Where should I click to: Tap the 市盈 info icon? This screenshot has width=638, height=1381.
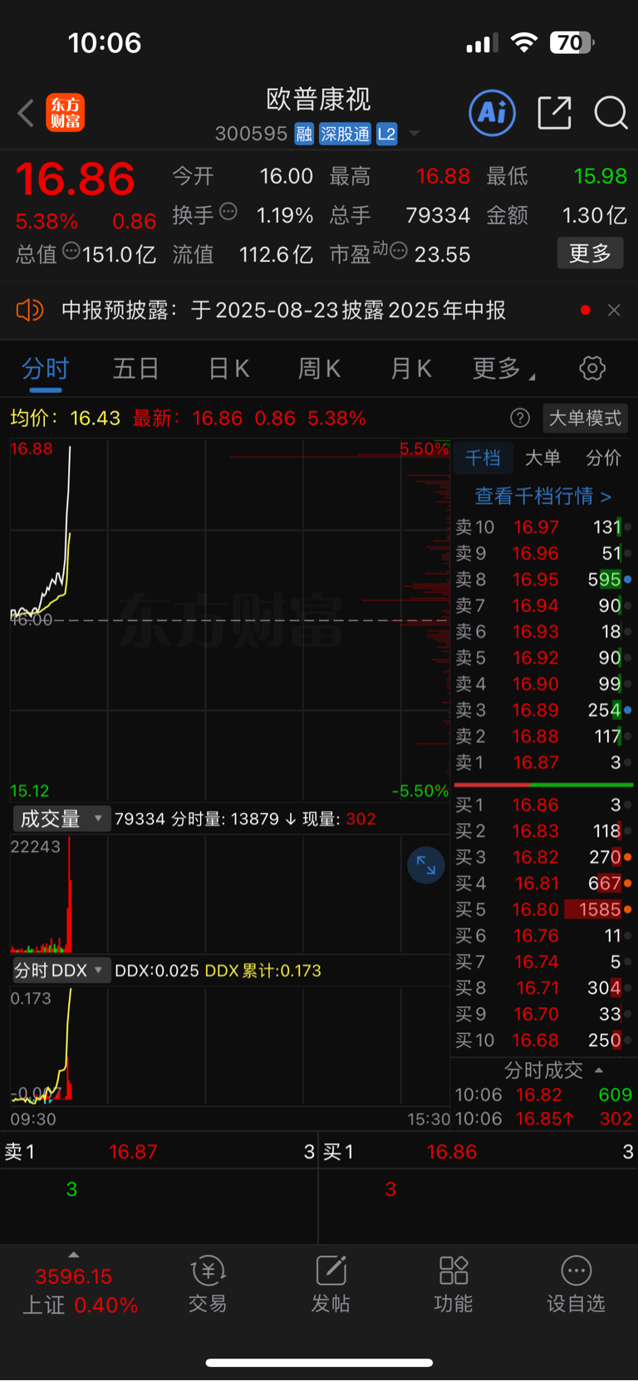(398, 250)
